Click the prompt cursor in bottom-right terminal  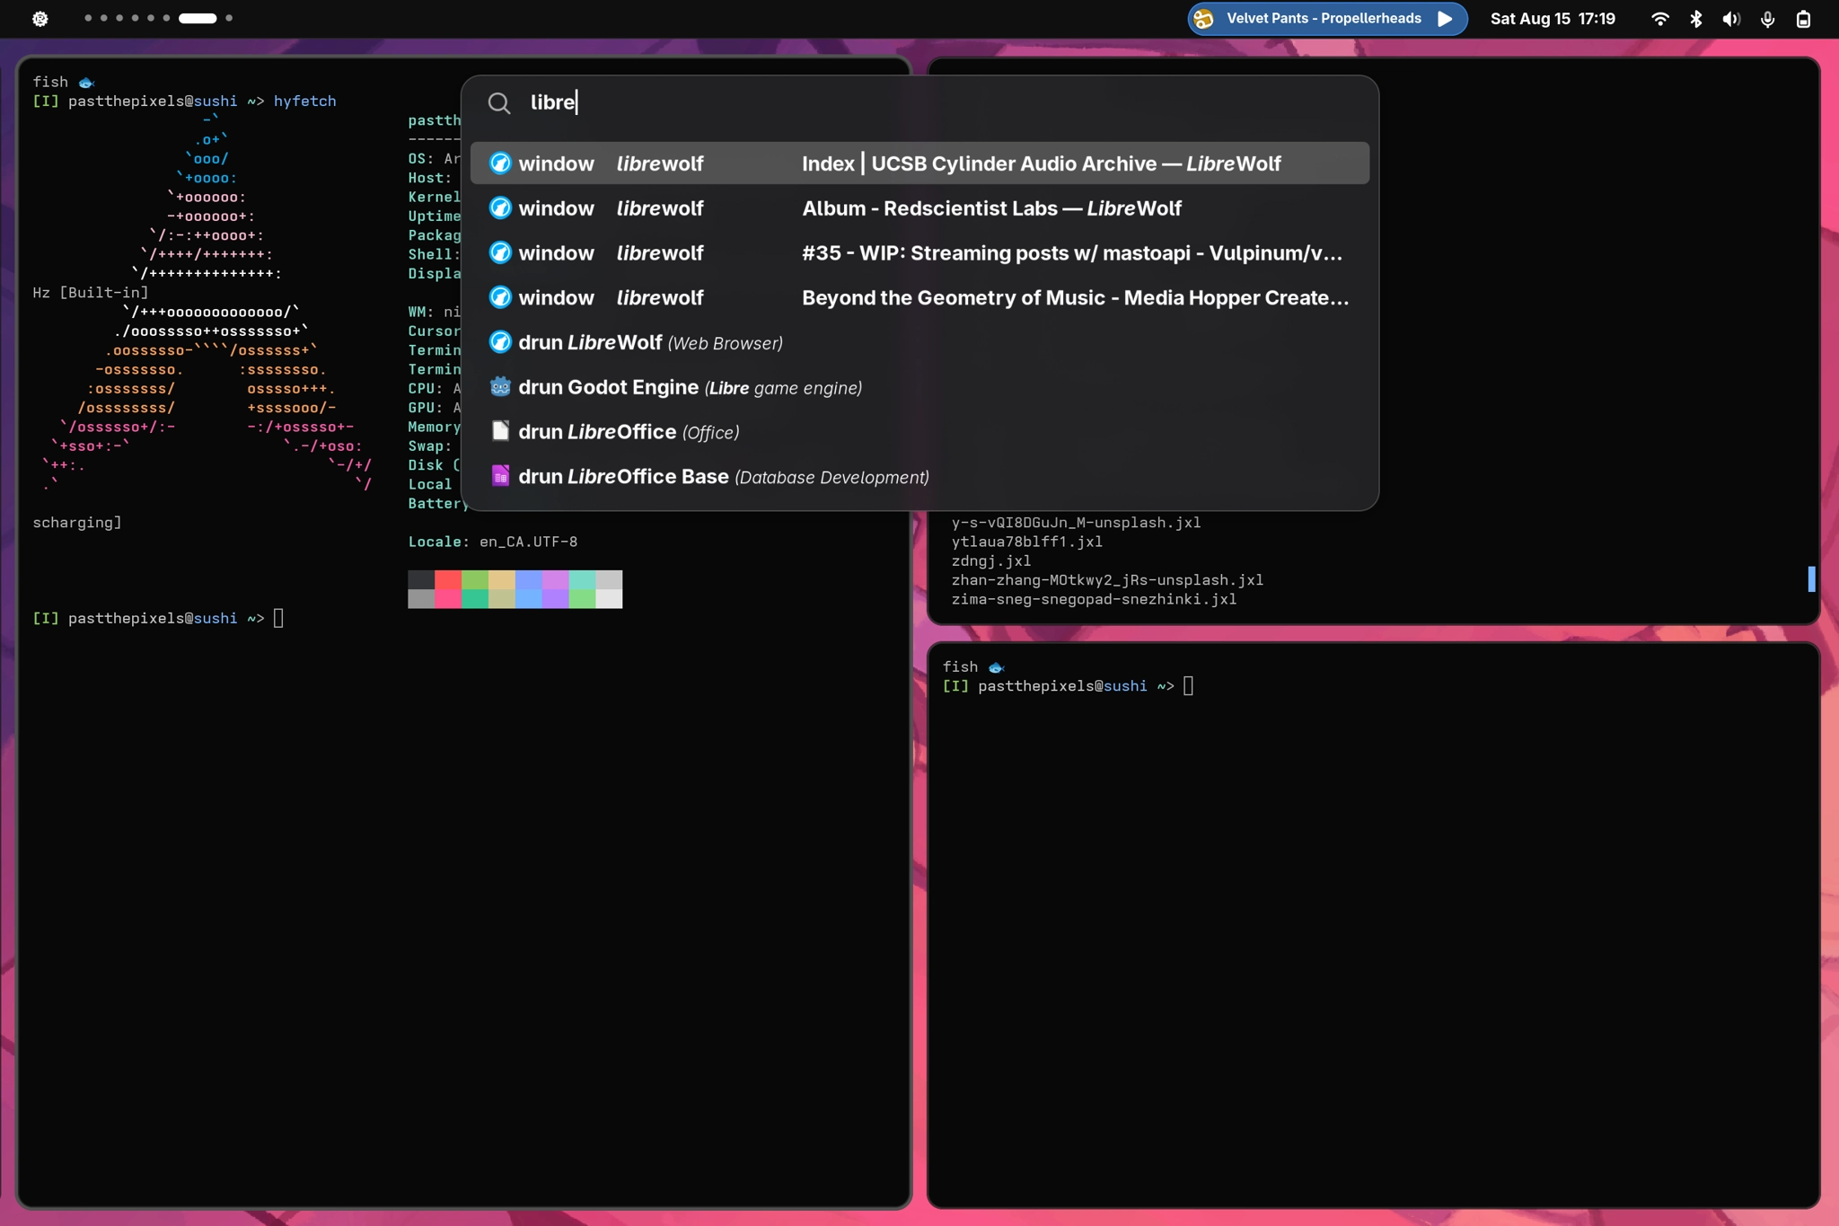(x=1189, y=686)
